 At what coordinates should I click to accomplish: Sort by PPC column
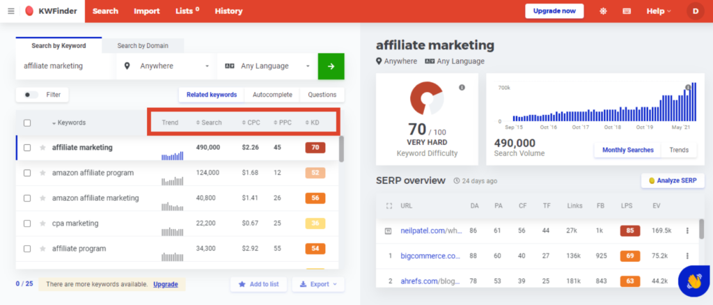pyautogui.click(x=283, y=123)
